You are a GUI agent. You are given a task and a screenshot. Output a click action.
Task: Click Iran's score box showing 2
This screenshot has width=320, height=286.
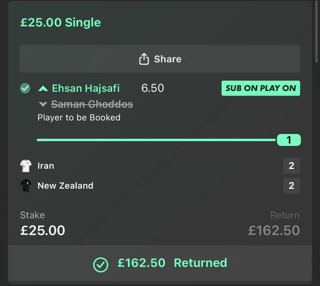tap(292, 166)
